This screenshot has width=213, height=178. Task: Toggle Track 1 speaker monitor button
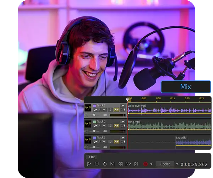click(116, 110)
